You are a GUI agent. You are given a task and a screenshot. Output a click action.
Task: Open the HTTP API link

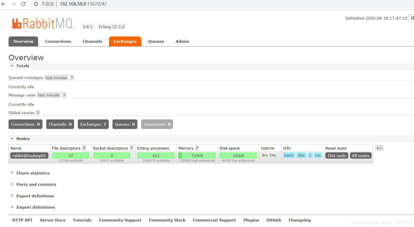tap(22, 220)
